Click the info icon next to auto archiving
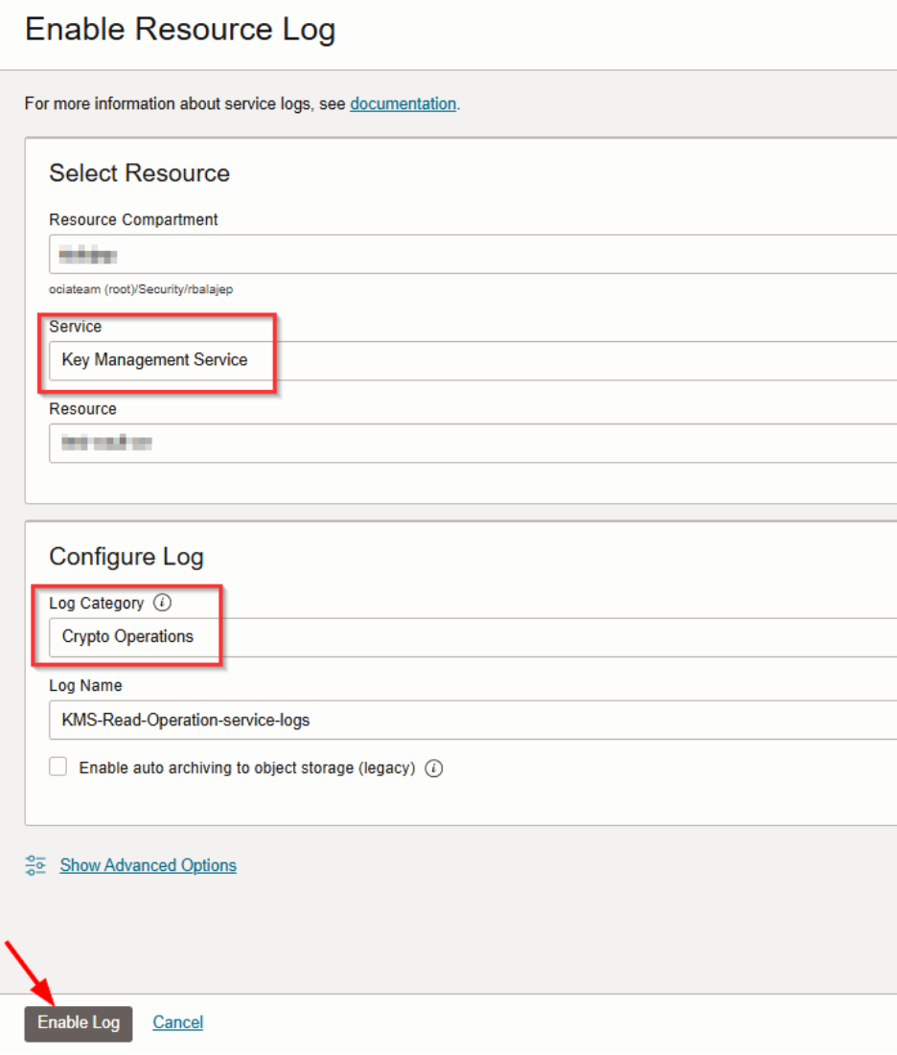 433,768
